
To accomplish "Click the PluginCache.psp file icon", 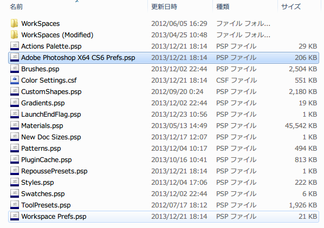I will click(15, 159).
